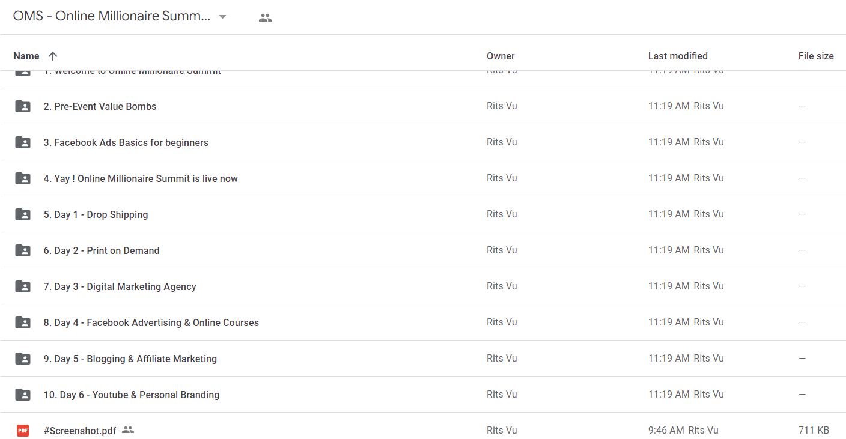Open the folder title dropdown arrow
846x439 pixels.
coord(222,17)
